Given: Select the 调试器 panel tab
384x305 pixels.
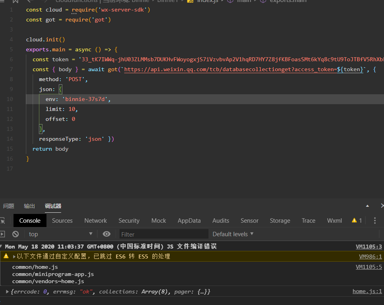Looking at the screenshot, I should pos(53,206).
